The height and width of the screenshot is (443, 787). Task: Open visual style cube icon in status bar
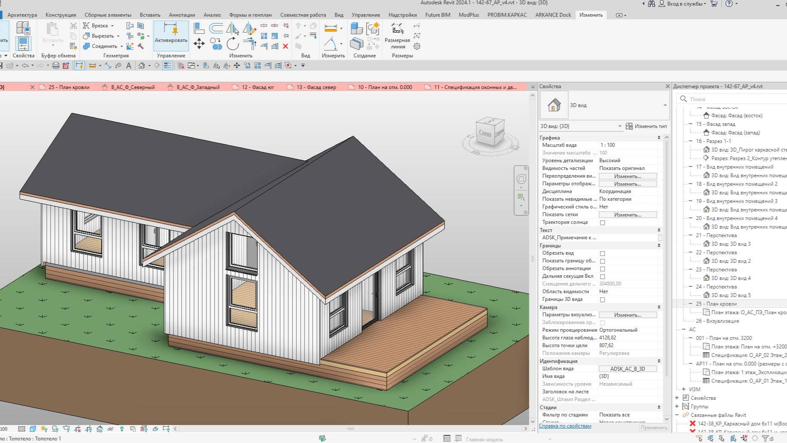(32, 428)
